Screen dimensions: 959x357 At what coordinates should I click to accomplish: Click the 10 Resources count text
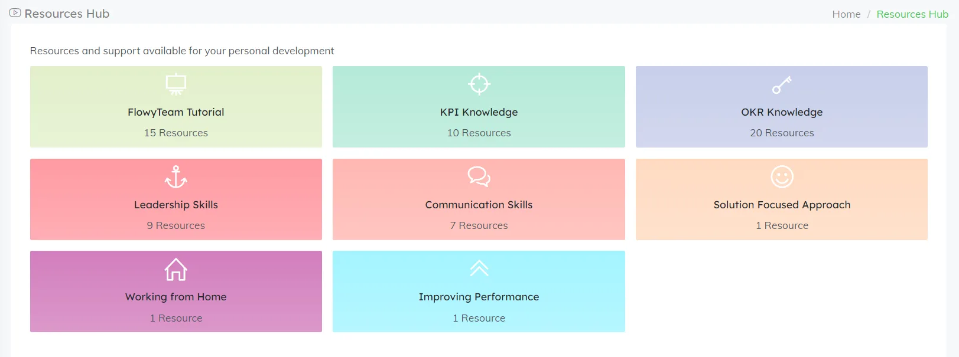click(479, 133)
